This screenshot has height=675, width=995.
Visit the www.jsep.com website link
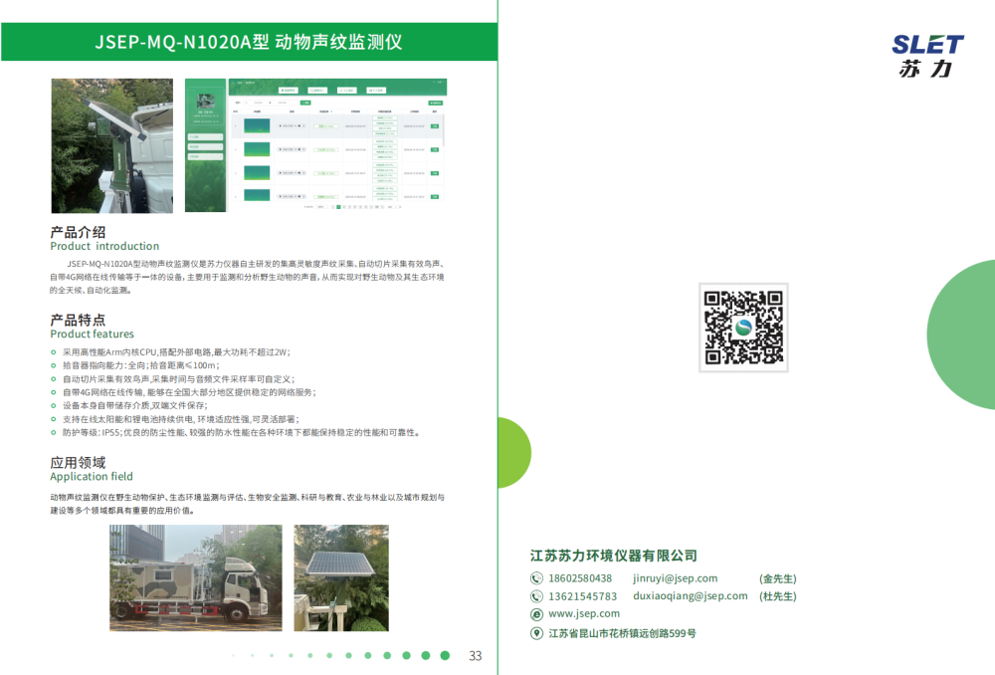pyautogui.click(x=583, y=614)
